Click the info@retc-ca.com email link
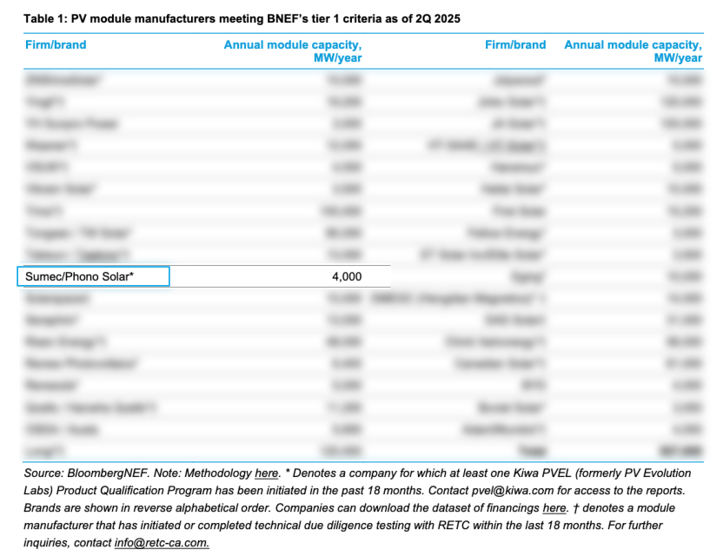Viewport: 723px width, 556px height. 162,543
